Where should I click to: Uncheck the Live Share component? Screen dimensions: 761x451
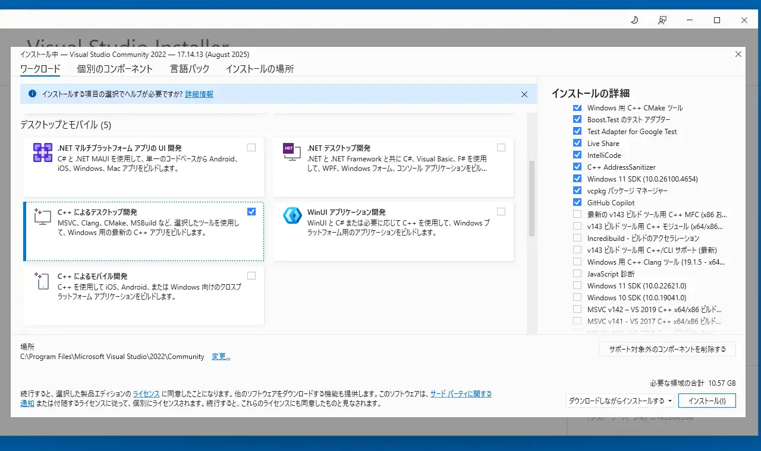click(x=577, y=143)
